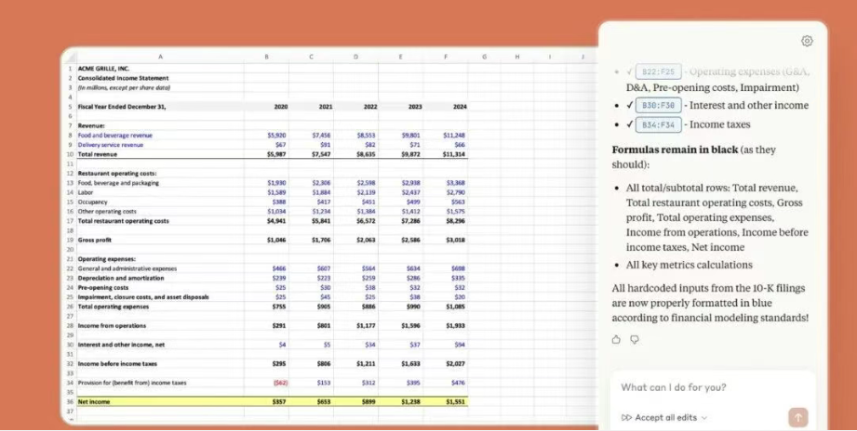
Task: Select column F header
Action: click(446, 56)
